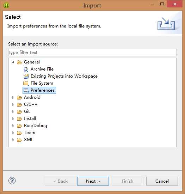Screen dimensions: 185x194
Task: Select the Install tree item
Action: tap(30, 119)
